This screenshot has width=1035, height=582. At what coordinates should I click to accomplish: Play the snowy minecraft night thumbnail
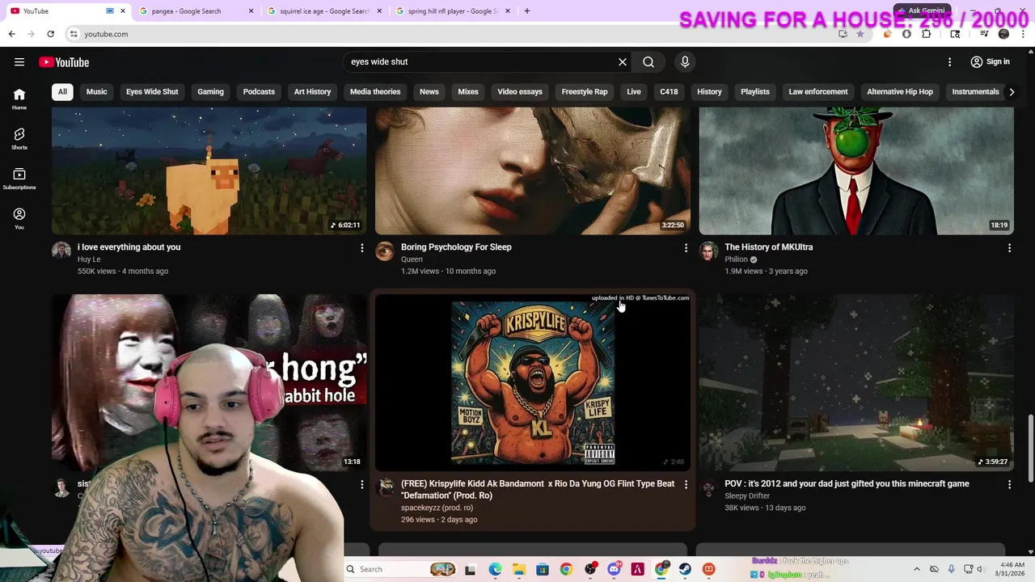tap(856, 383)
